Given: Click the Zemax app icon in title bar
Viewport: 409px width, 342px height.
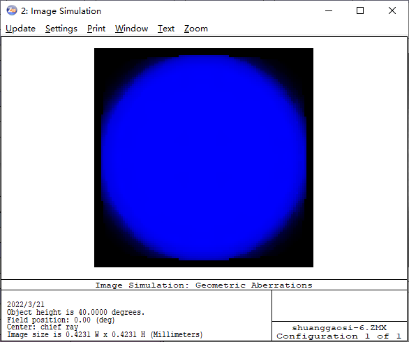Looking at the screenshot, I should (x=12, y=10).
